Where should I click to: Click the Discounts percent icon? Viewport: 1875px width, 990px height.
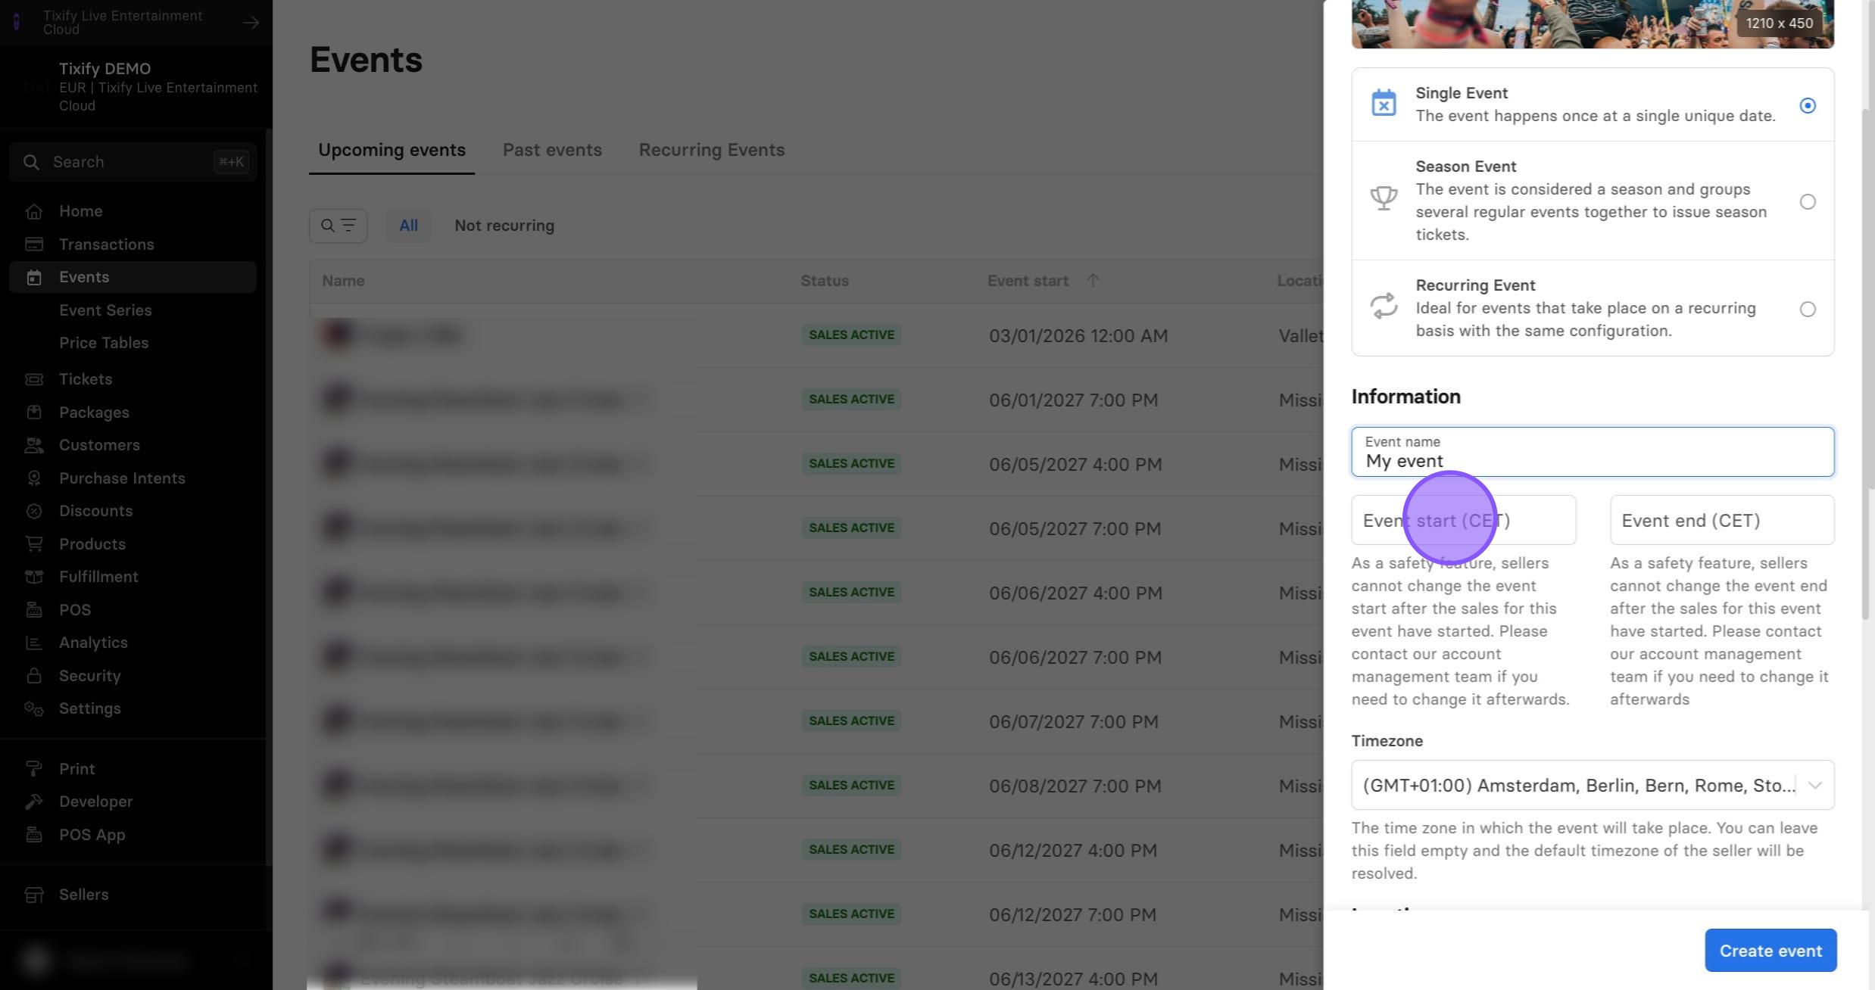(33, 511)
